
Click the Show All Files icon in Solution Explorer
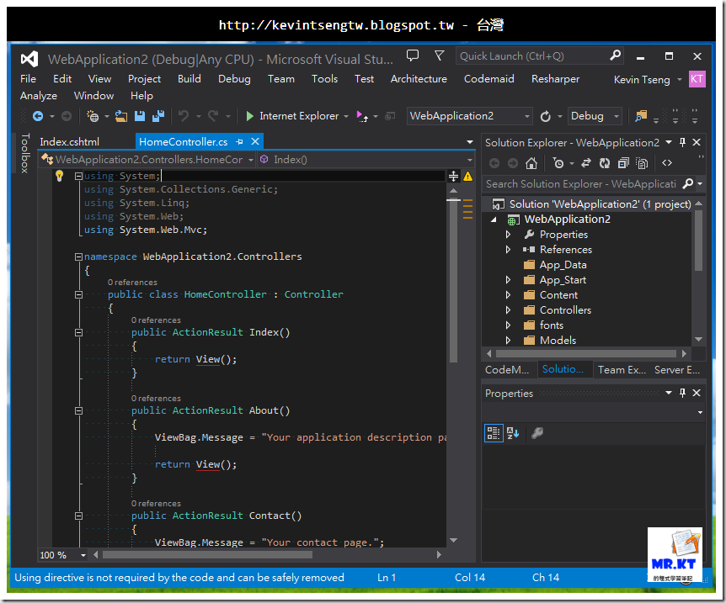[x=642, y=163]
